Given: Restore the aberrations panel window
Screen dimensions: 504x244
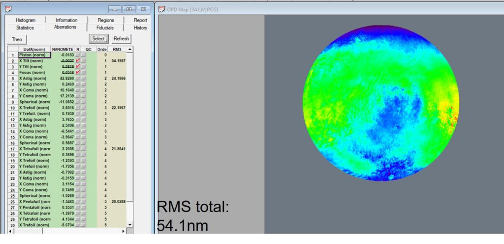Looking at the screenshot, I should (129, 9).
